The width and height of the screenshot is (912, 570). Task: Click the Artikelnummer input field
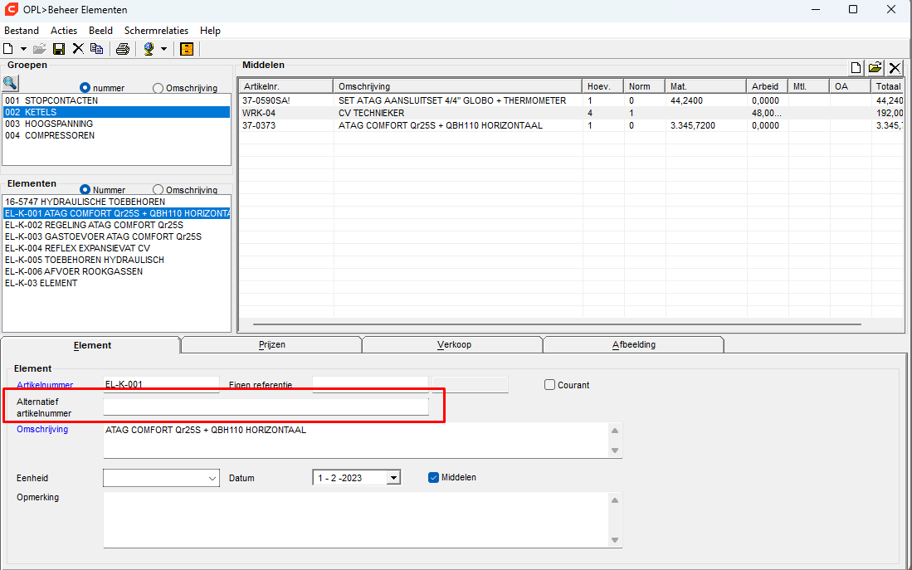coord(161,384)
